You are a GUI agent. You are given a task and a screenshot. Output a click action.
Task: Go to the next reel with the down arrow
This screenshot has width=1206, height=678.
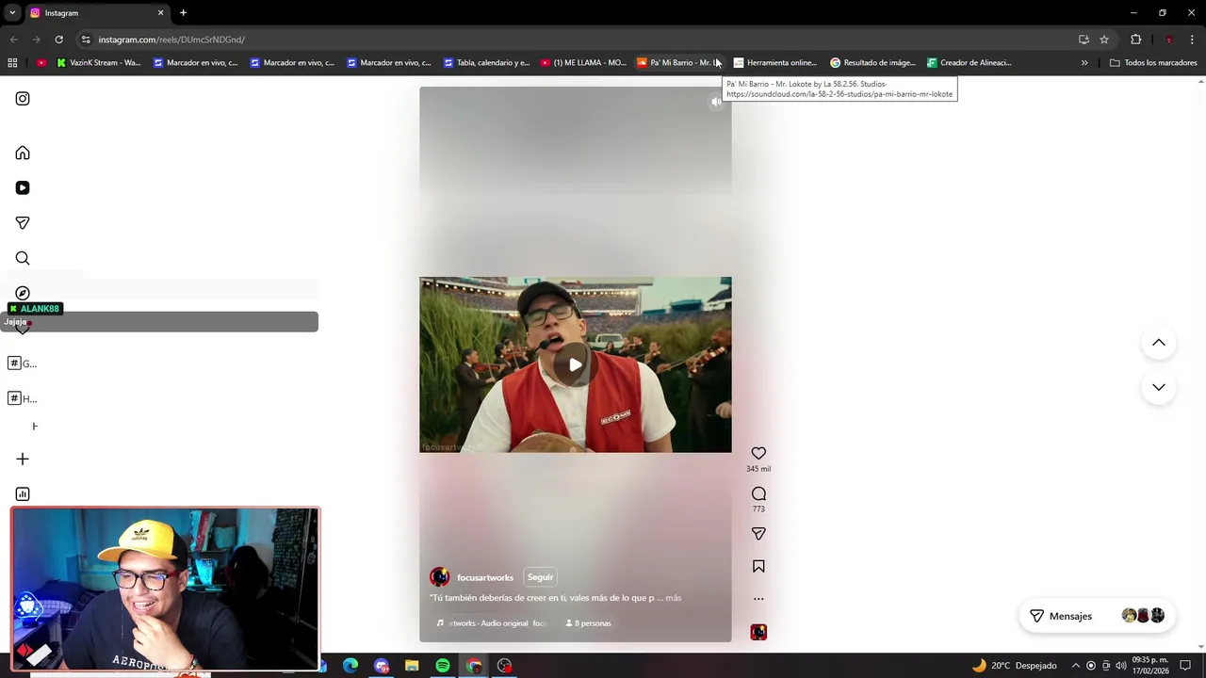1159,387
